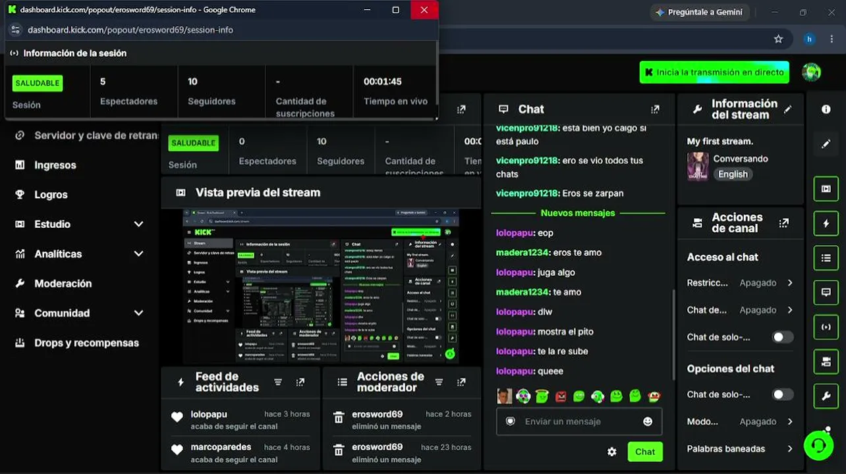View site information icon in popout address bar
Viewport: 846px width, 474px height.
tap(14, 30)
